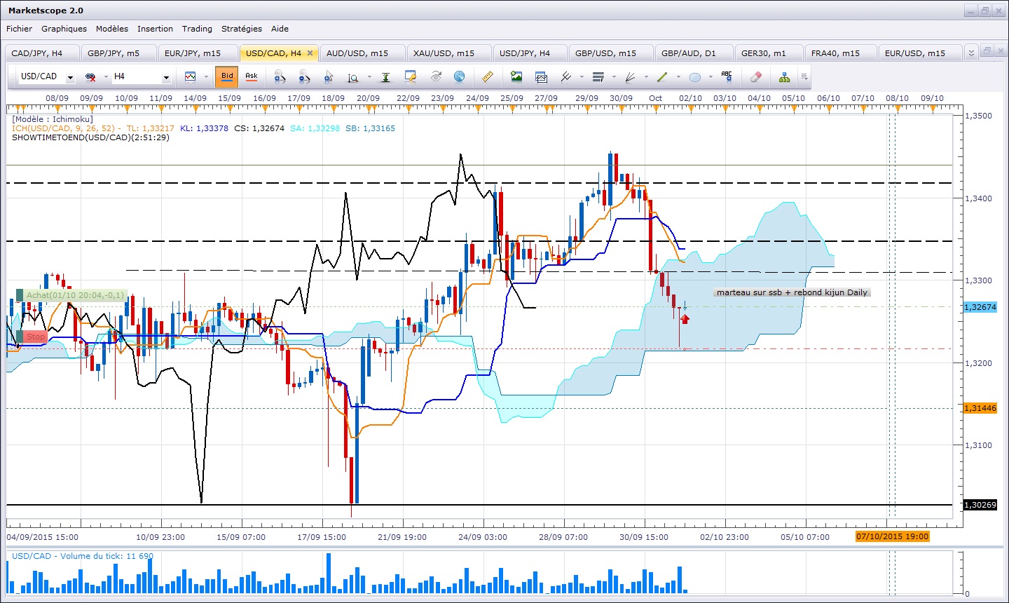The image size is (1009, 603).
Task: Expand the Fibonacci tool dropdown arrow
Action: 614,77
